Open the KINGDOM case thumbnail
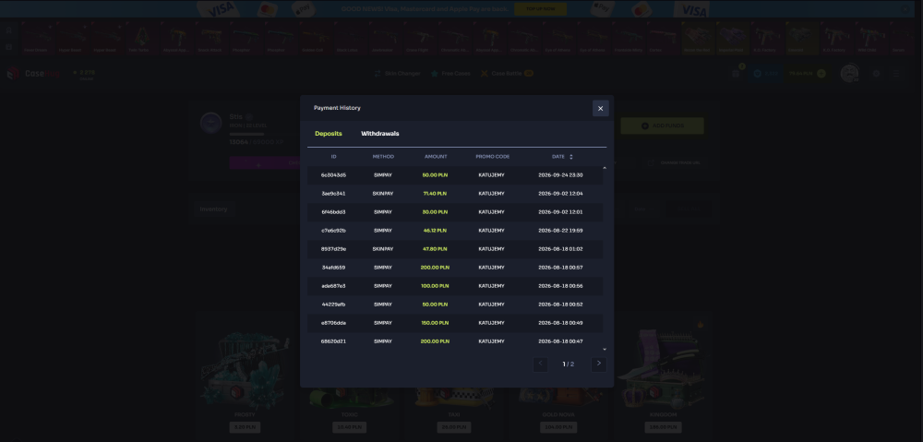923x442 pixels. click(x=664, y=368)
